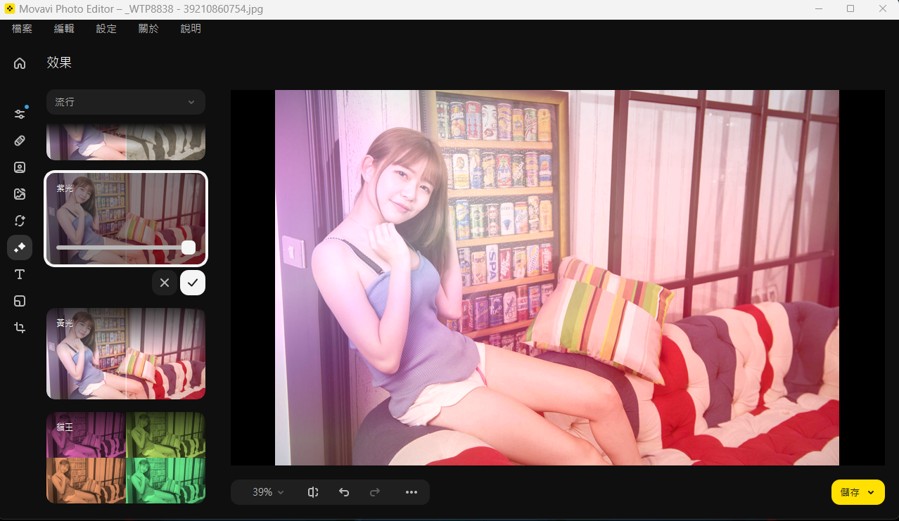Open the Text tool

point(20,274)
